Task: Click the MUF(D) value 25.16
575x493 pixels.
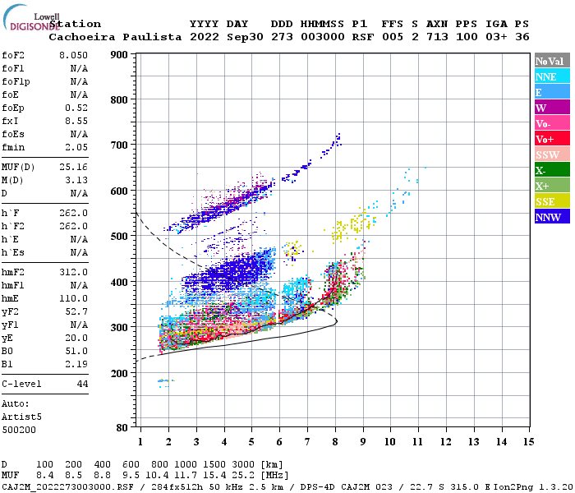Action: click(x=73, y=168)
